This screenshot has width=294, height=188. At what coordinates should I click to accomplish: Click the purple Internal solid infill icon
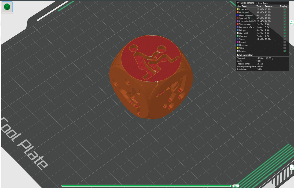(238, 21)
